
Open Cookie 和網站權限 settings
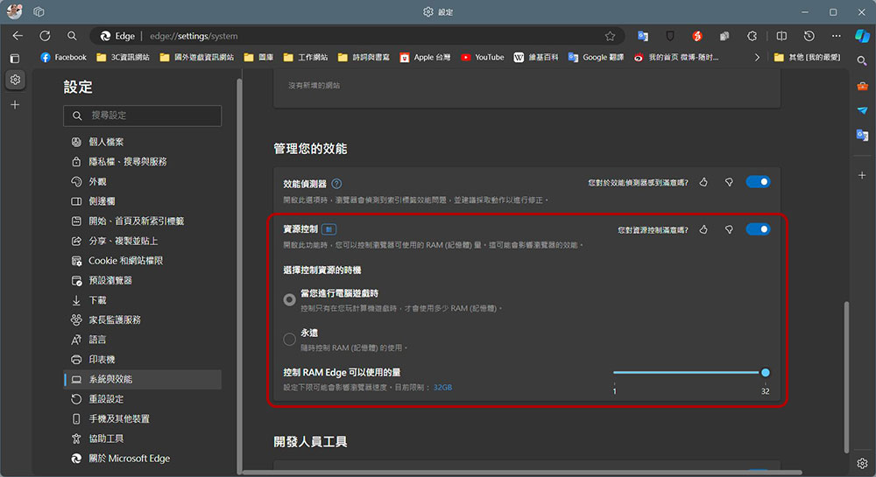pyautogui.click(x=143, y=261)
